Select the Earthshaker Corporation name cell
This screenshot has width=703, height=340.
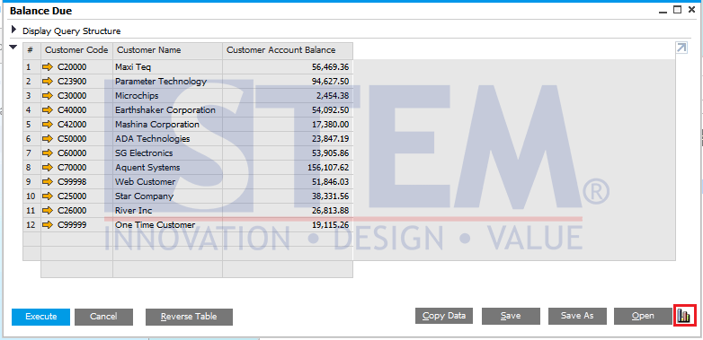[x=168, y=110]
